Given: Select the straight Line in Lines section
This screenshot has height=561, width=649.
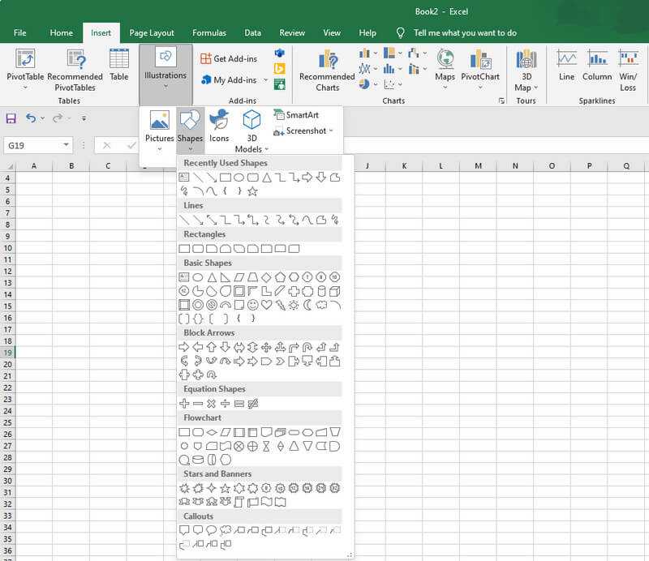Looking at the screenshot, I should 184,220.
